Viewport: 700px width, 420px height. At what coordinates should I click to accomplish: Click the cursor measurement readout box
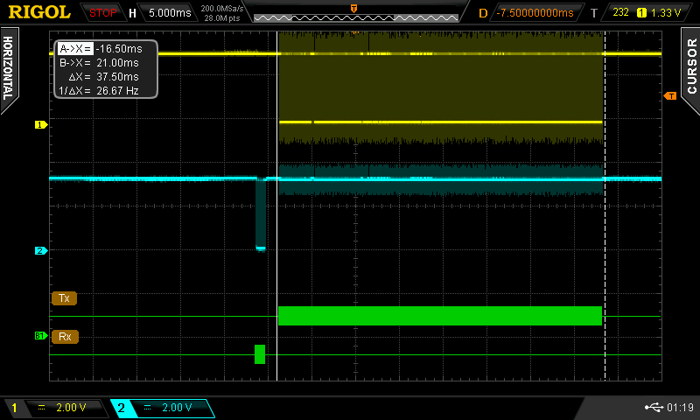click(105, 69)
